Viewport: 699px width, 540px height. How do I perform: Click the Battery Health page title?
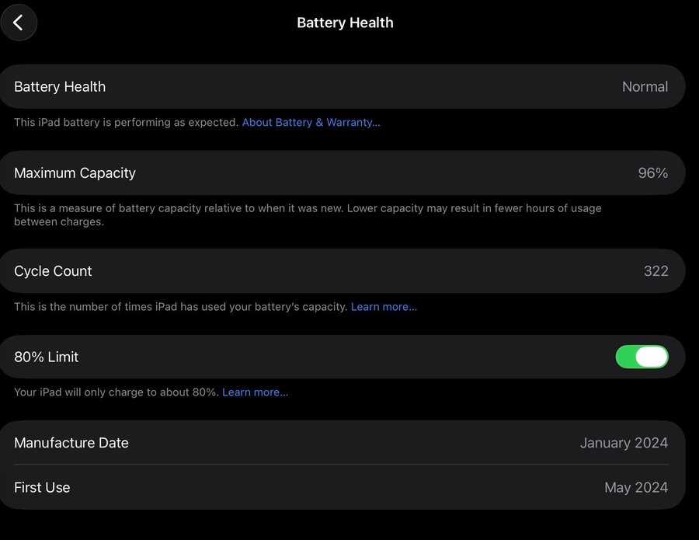(345, 23)
